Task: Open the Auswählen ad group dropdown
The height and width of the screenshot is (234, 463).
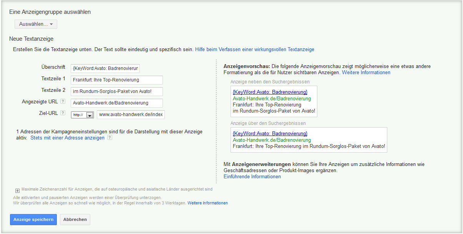Action: (36, 24)
